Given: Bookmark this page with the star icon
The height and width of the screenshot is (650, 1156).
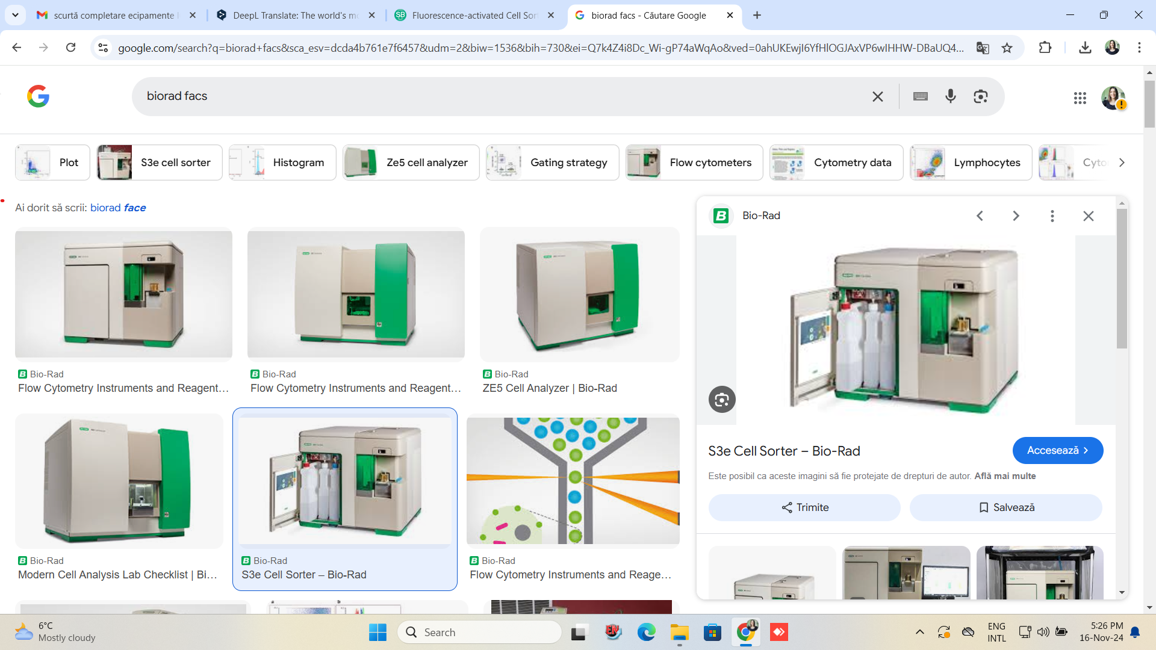Looking at the screenshot, I should [1007, 48].
